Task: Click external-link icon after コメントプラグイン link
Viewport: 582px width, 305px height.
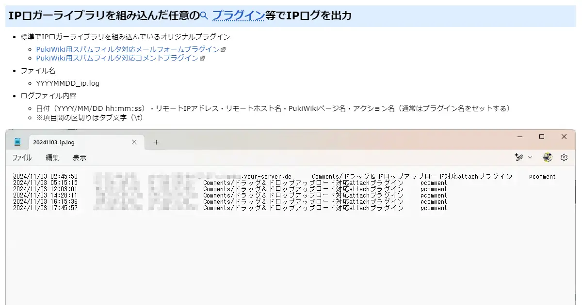Action: pos(202,59)
